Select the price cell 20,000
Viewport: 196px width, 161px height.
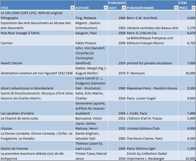187,71
